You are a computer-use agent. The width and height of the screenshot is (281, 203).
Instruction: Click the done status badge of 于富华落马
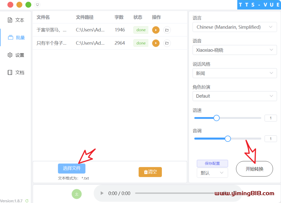pyautogui.click(x=141, y=30)
